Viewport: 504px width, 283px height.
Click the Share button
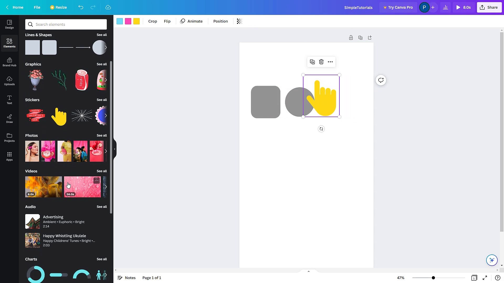(x=489, y=7)
